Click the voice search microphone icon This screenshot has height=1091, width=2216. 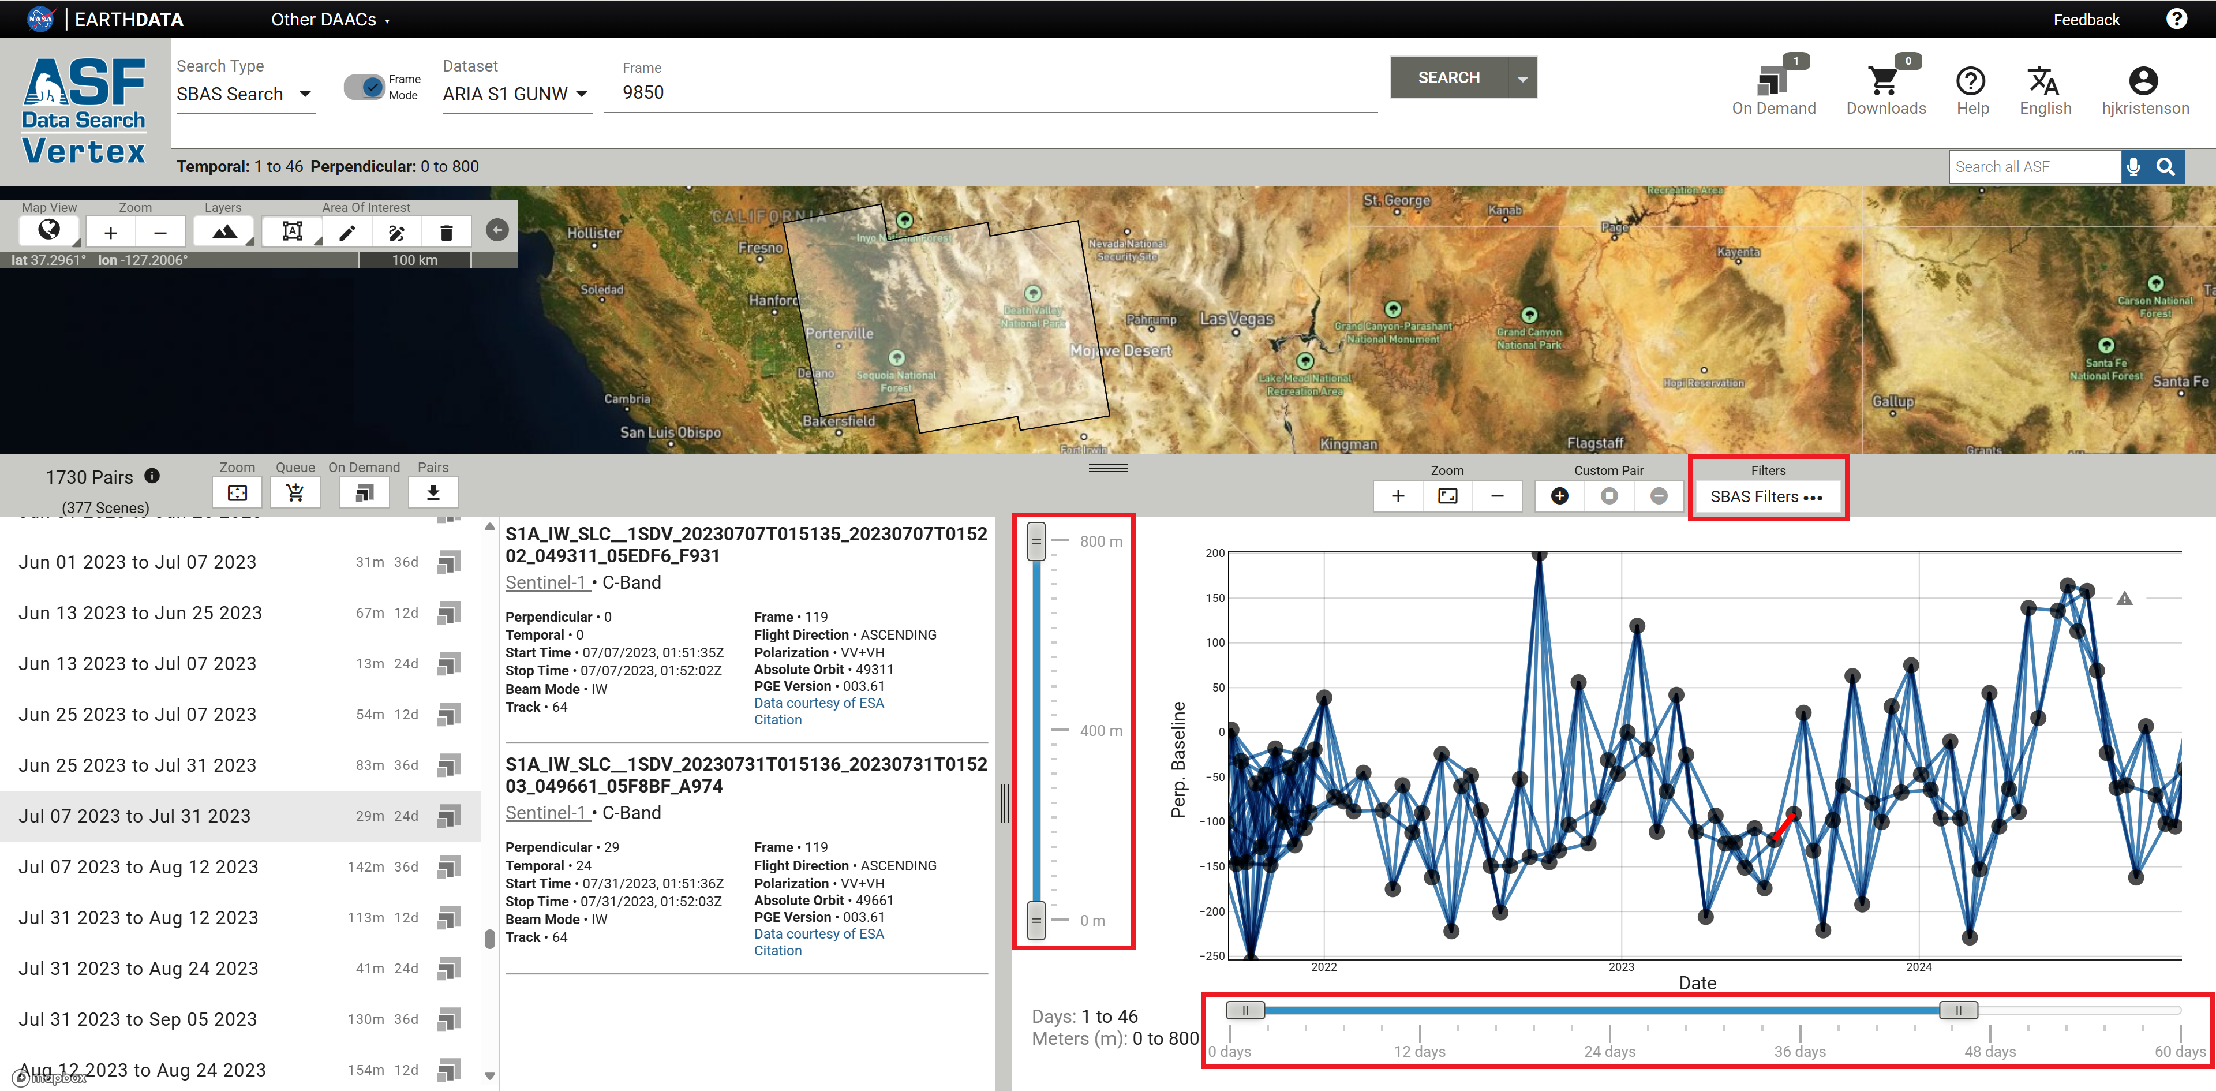click(x=2132, y=167)
